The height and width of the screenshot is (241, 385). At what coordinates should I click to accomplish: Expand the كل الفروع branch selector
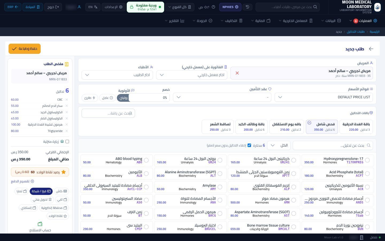click(x=180, y=7)
